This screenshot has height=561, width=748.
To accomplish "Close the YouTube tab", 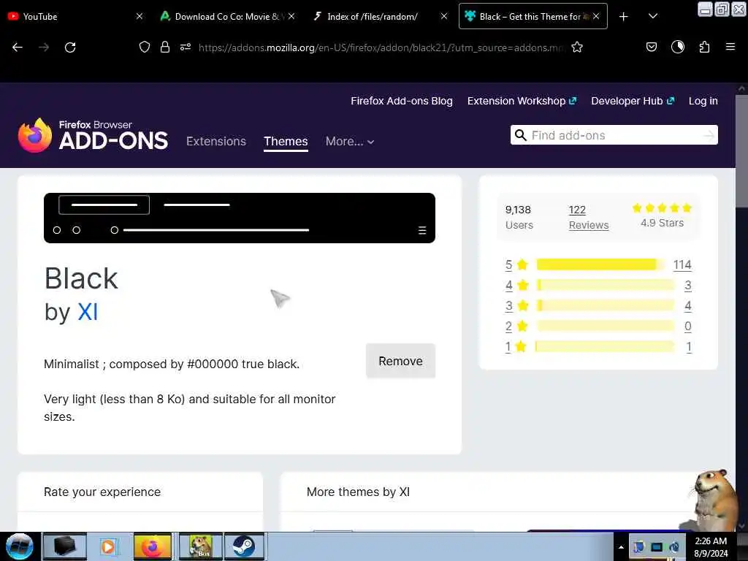I will tap(140, 16).
